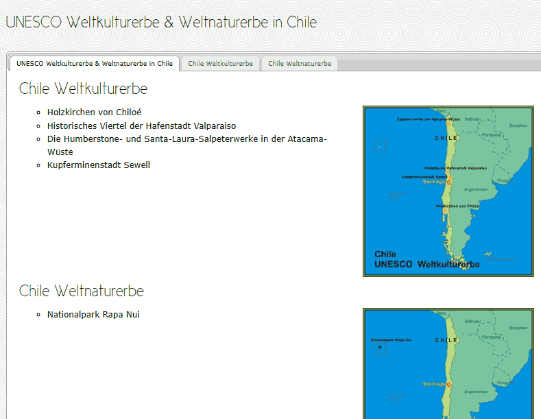The image size is (541, 419).
Task: Click the Chile Weltnaturerbe section heading
Action: (x=82, y=291)
